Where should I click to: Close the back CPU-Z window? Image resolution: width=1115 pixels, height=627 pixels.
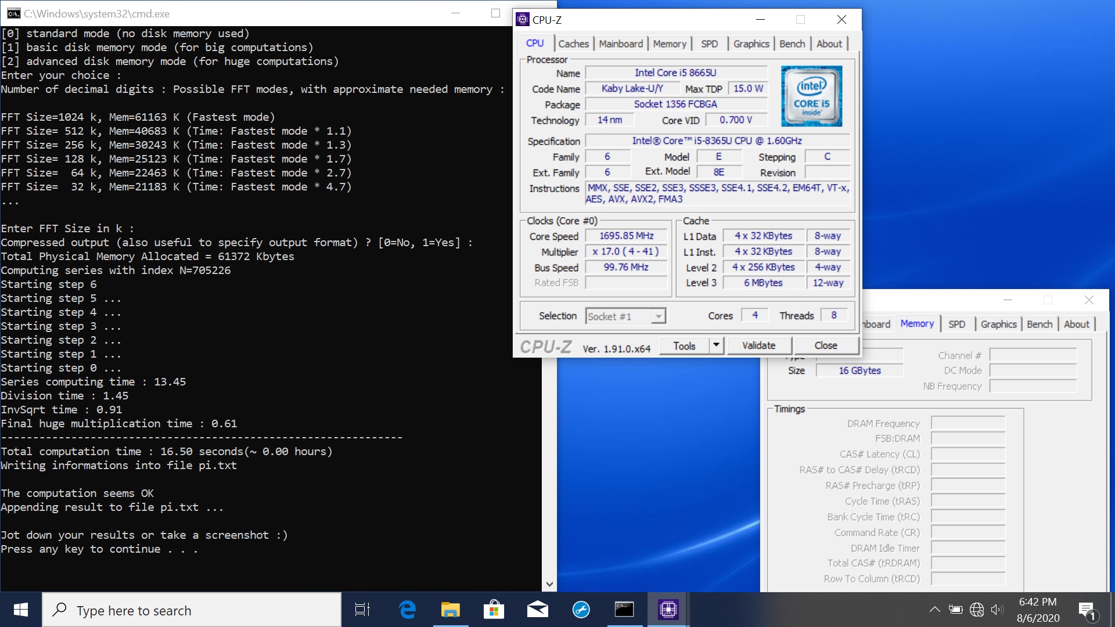(x=1089, y=300)
